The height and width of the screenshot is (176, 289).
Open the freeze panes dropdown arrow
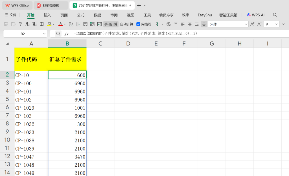[x=162, y=24]
